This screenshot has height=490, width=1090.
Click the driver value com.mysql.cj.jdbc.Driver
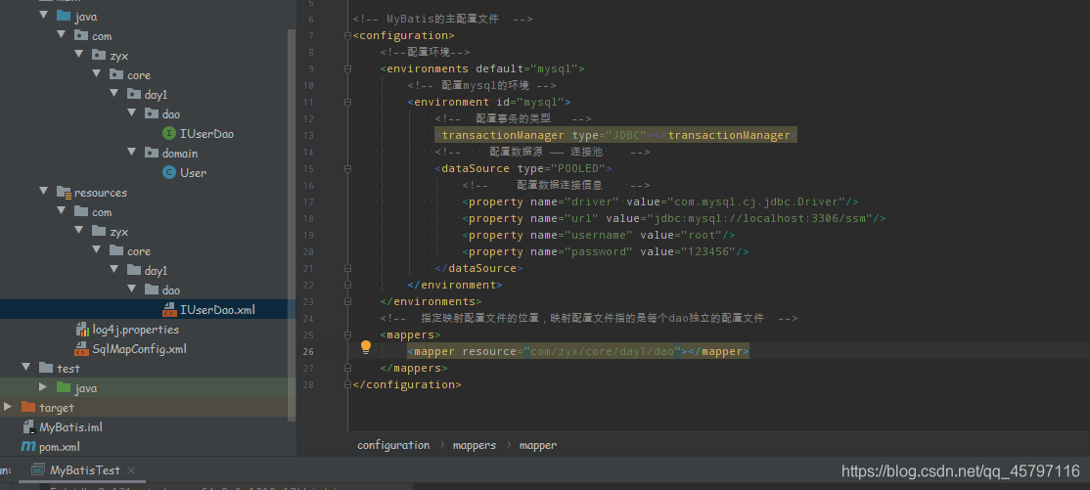pyautogui.click(x=756, y=201)
